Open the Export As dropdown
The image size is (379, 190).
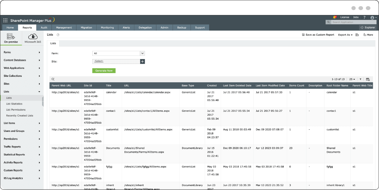(345, 35)
